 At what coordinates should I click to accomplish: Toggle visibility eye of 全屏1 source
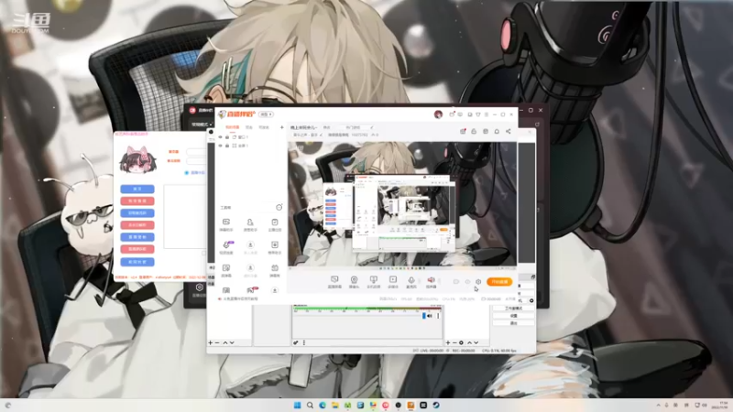[221, 146]
